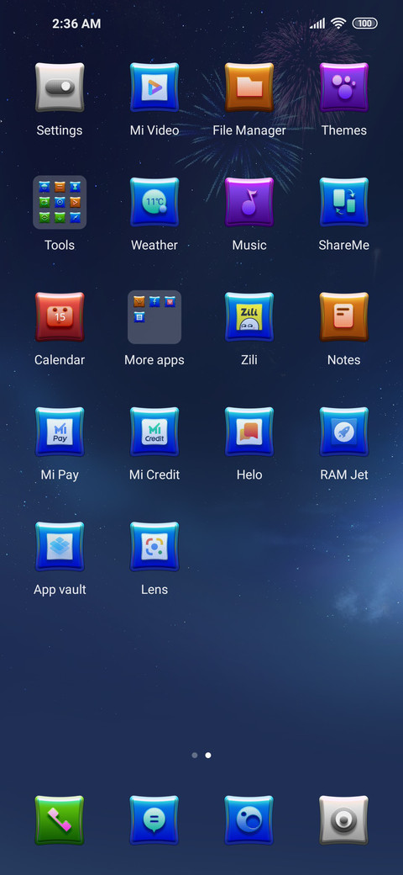
Task: Launch Mi Credit app
Action: pyautogui.click(x=154, y=432)
